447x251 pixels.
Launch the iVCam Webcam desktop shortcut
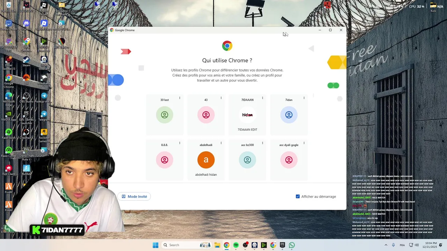44,63
